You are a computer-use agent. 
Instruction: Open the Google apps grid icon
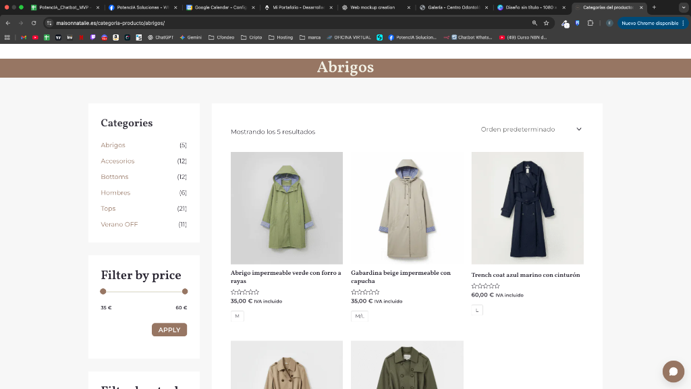[7, 37]
